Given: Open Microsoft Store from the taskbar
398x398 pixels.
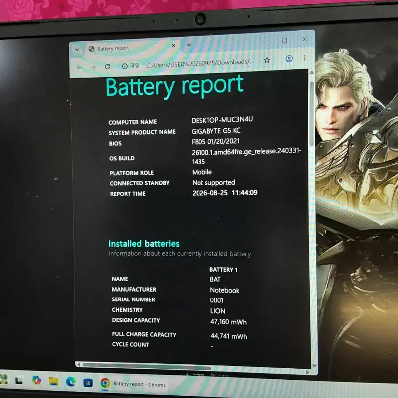Looking at the screenshot, I should pyautogui.click(x=88, y=382).
